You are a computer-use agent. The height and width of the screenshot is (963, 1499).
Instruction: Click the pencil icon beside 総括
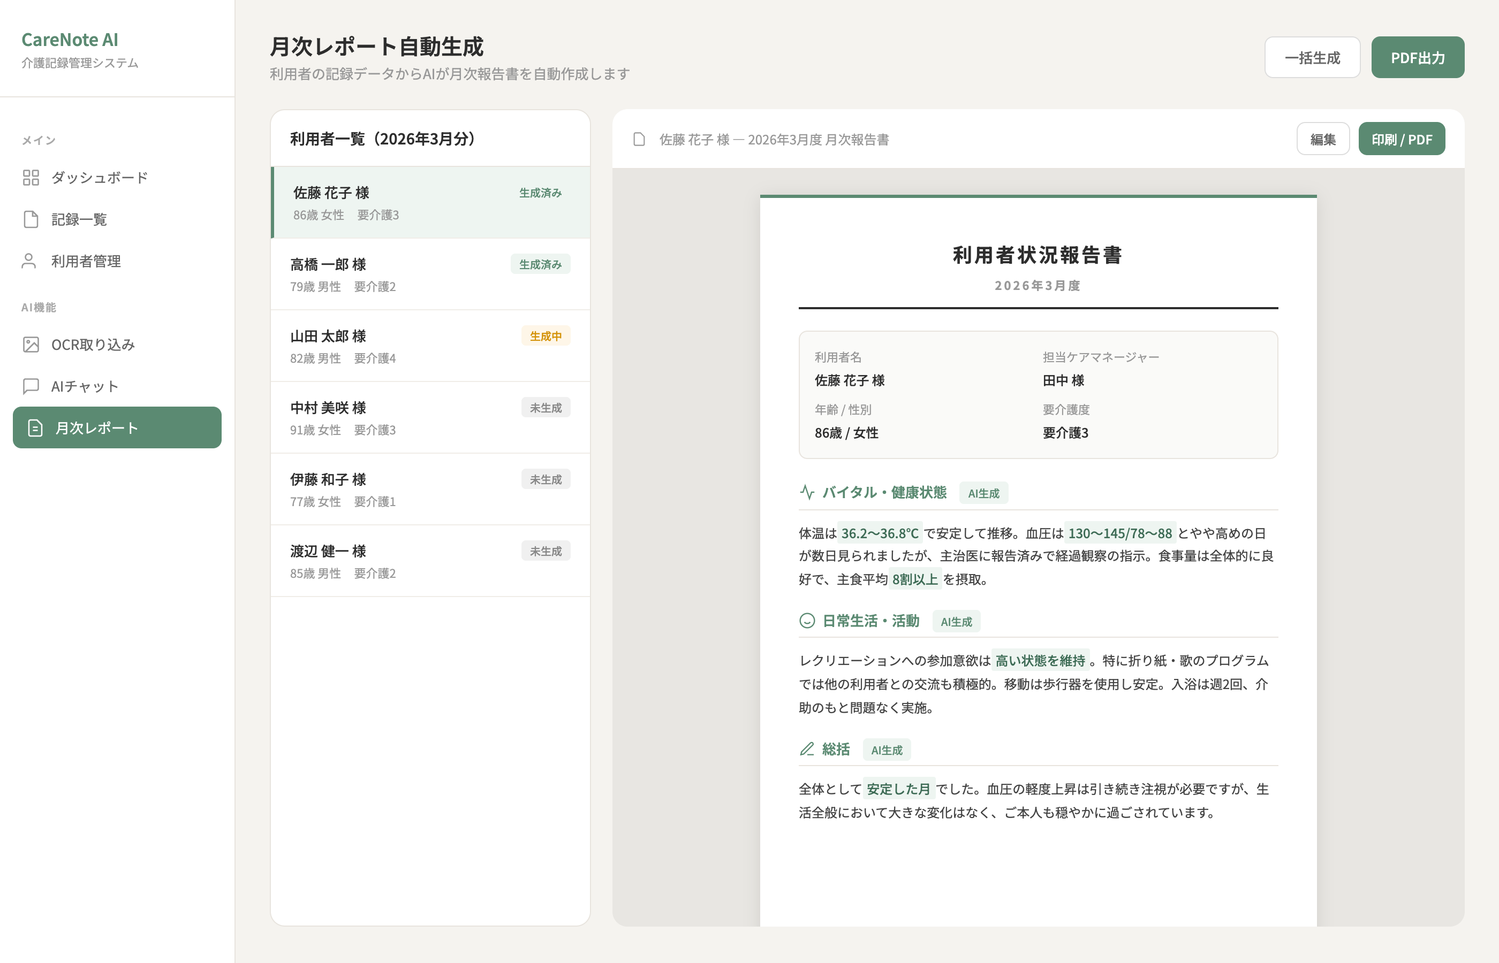[x=807, y=748]
